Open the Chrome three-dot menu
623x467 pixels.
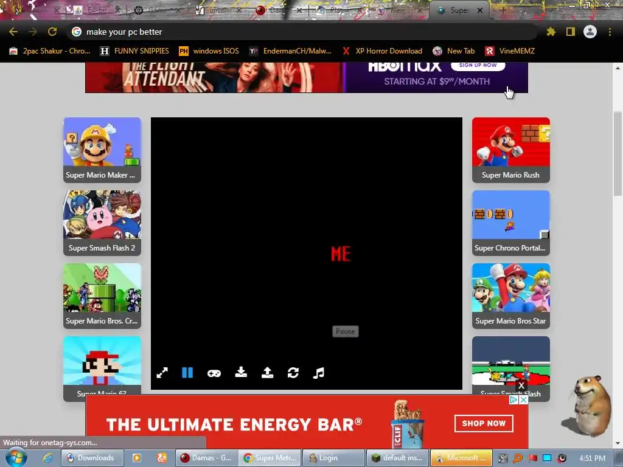pos(610,32)
